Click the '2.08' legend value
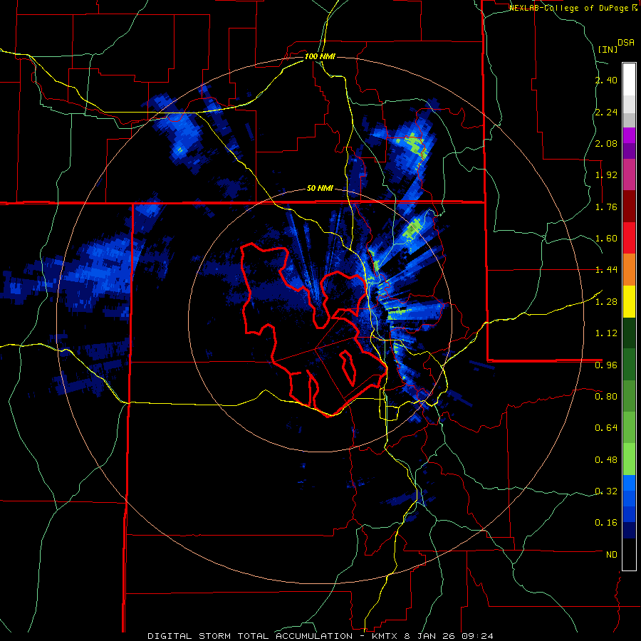 pos(606,143)
